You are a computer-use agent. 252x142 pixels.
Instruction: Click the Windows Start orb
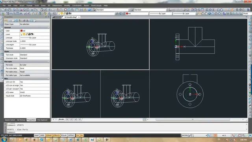[4, 139]
